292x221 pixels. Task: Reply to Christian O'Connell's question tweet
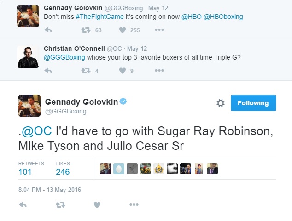(x=48, y=71)
